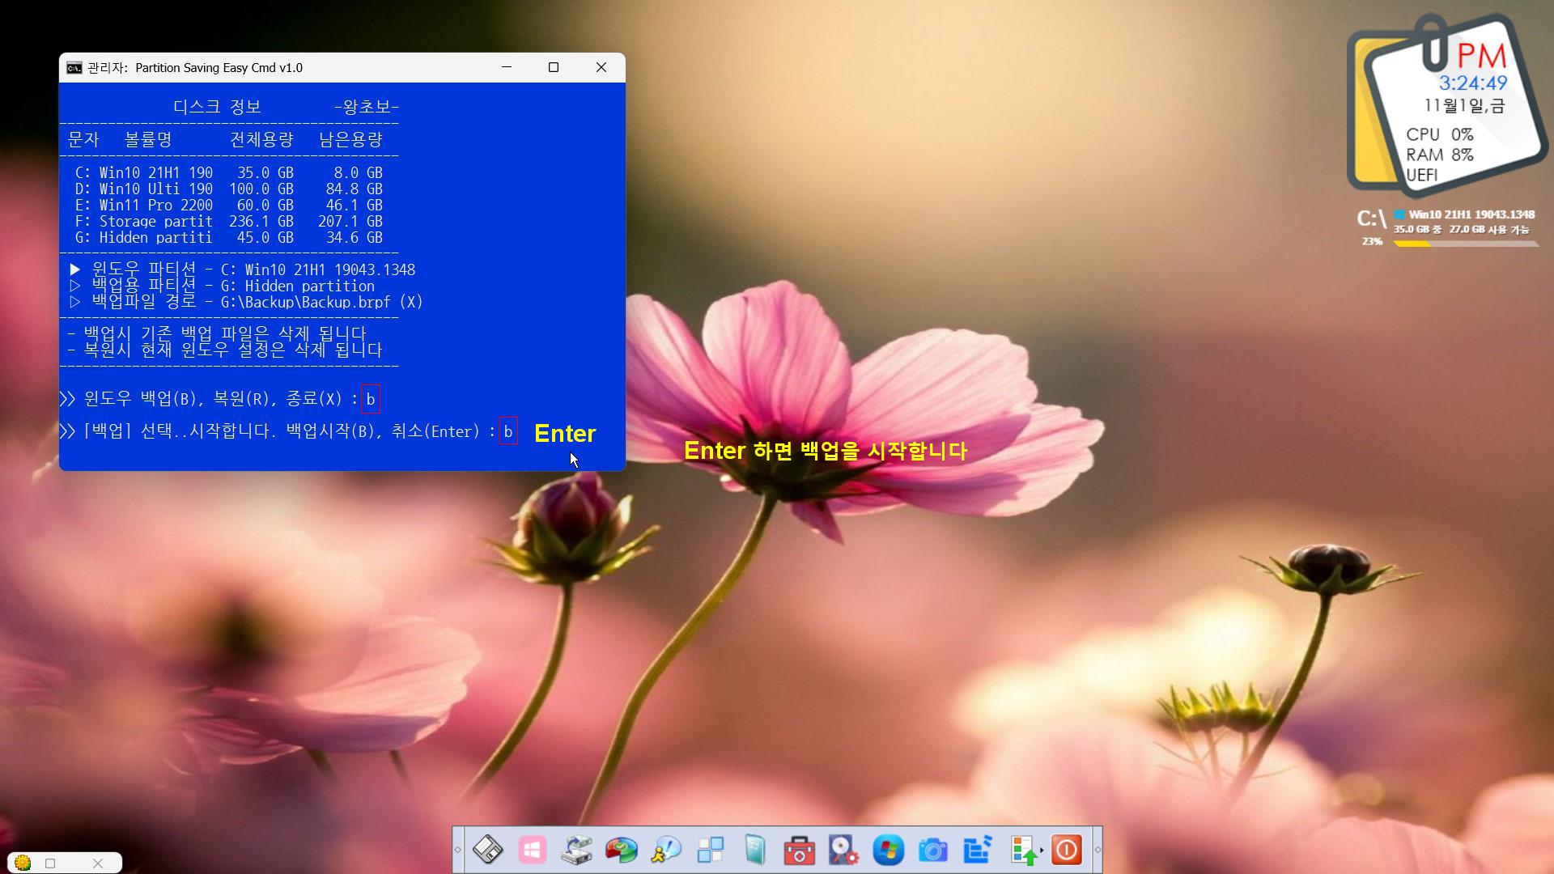
Task: Open the blue stacked blocks icon in dock
Action: 978,850
